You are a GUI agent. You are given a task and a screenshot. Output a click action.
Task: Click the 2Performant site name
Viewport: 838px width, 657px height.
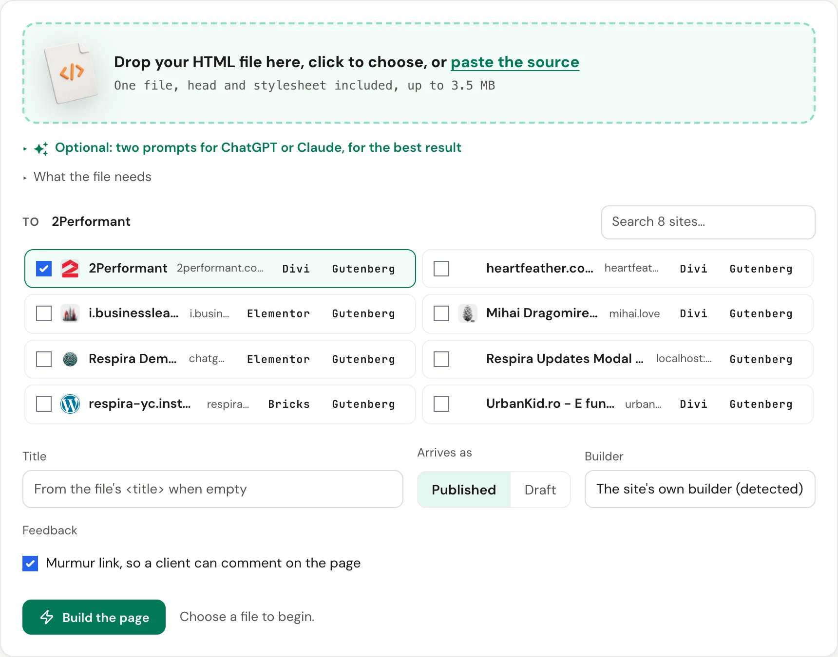tap(128, 268)
